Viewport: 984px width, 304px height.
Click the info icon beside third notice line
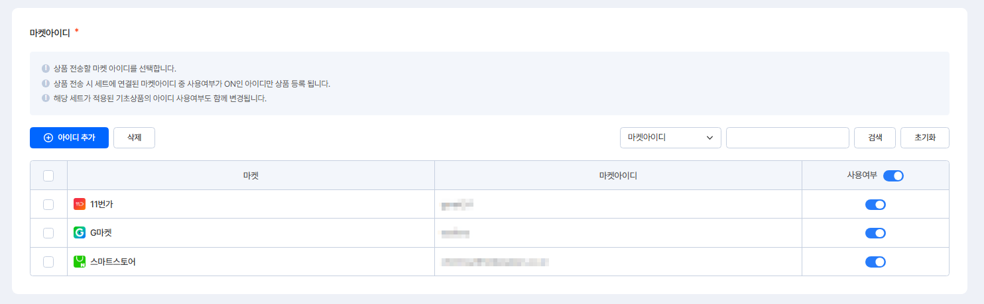pyautogui.click(x=46, y=99)
